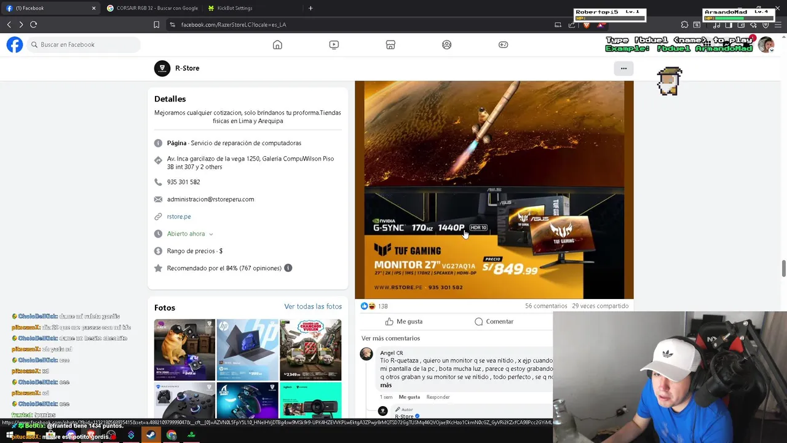Click the R-Store page avatar logo

162,68
